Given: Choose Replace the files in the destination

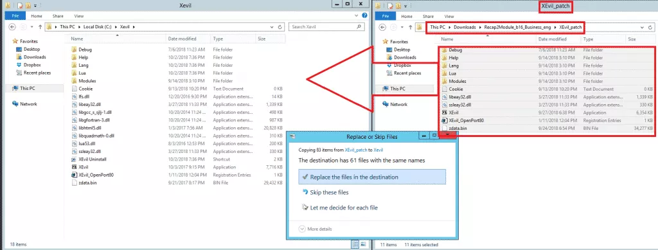Looking at the screenshot, I should [x=372, y=177].
